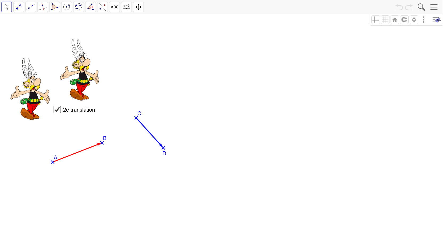Select the Slider a=2 tool
This screenshot has width=443, height=244.
click(126, 7)
